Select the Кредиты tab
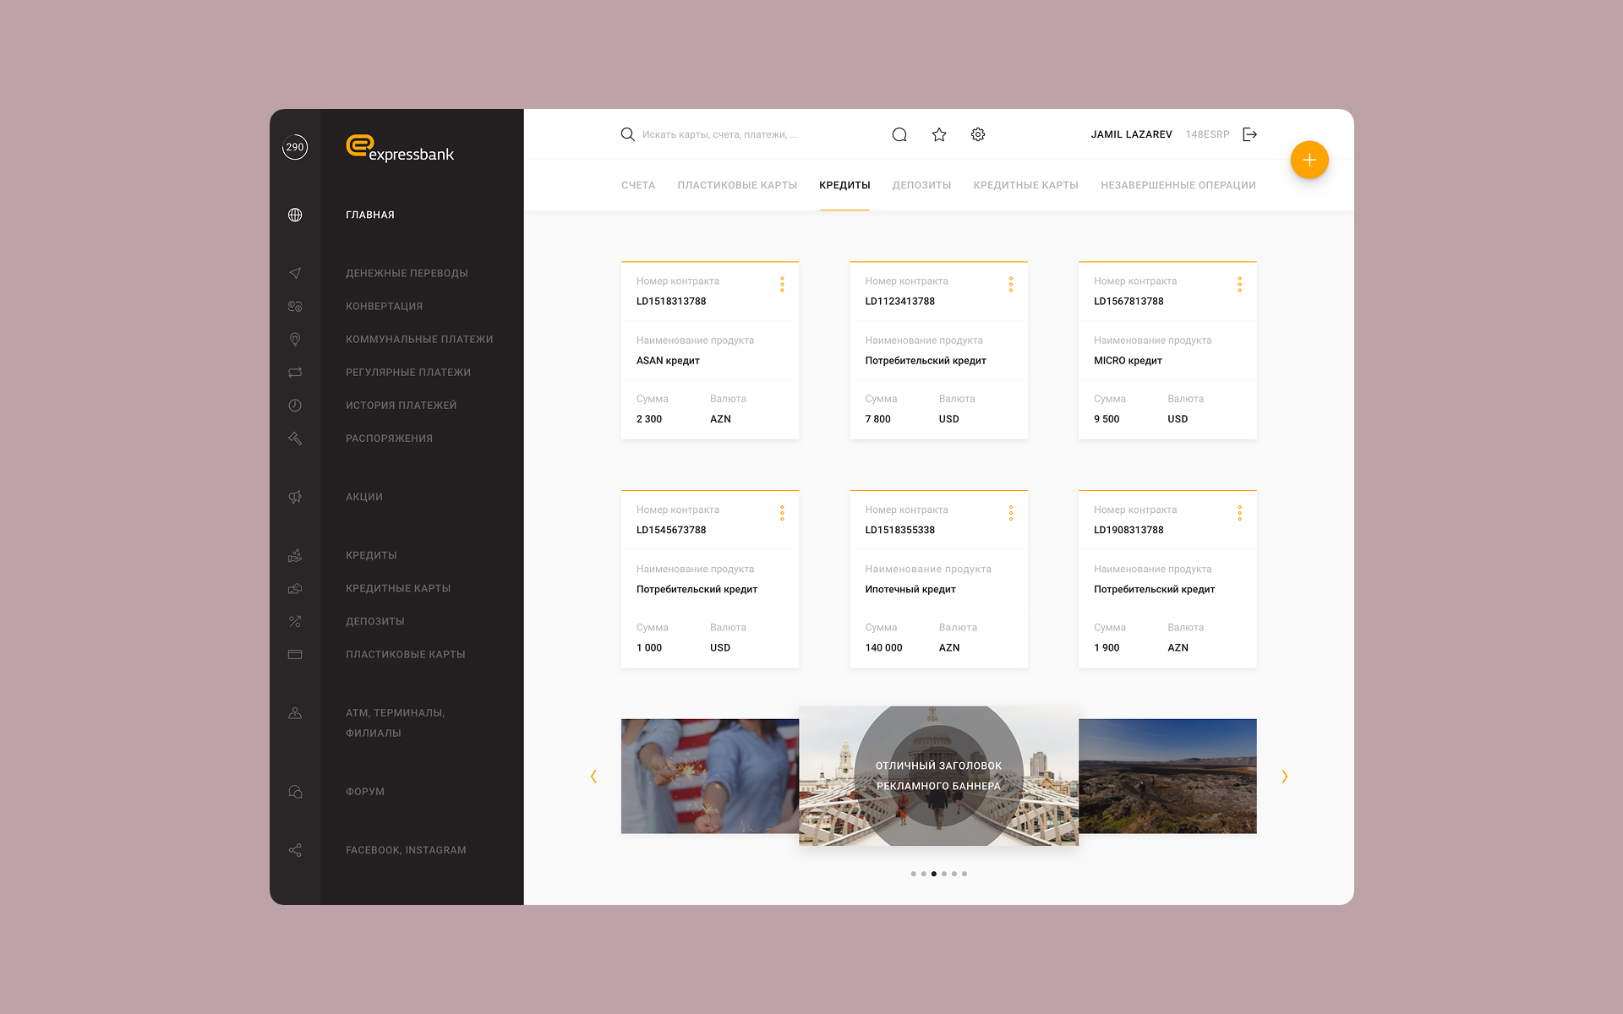Screen dimensions: 1623x1014 pos(844,185)
